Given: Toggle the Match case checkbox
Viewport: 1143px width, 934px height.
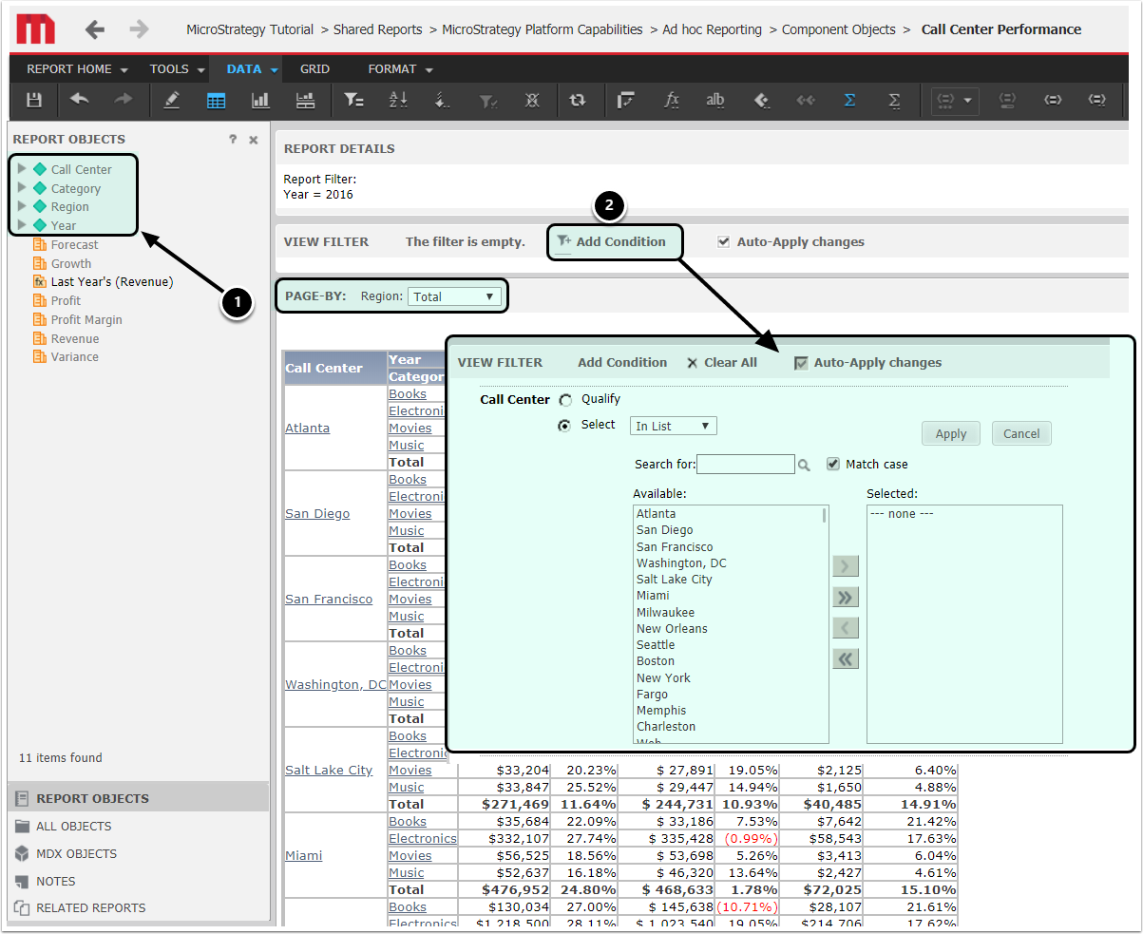Looking at the screenshot, I should (x=833, y=464).
